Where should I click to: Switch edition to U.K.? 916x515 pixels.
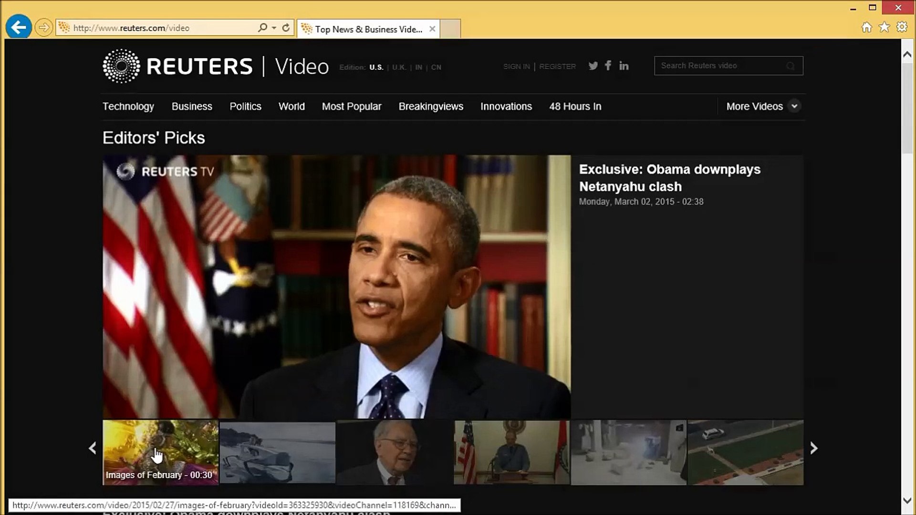399,67
